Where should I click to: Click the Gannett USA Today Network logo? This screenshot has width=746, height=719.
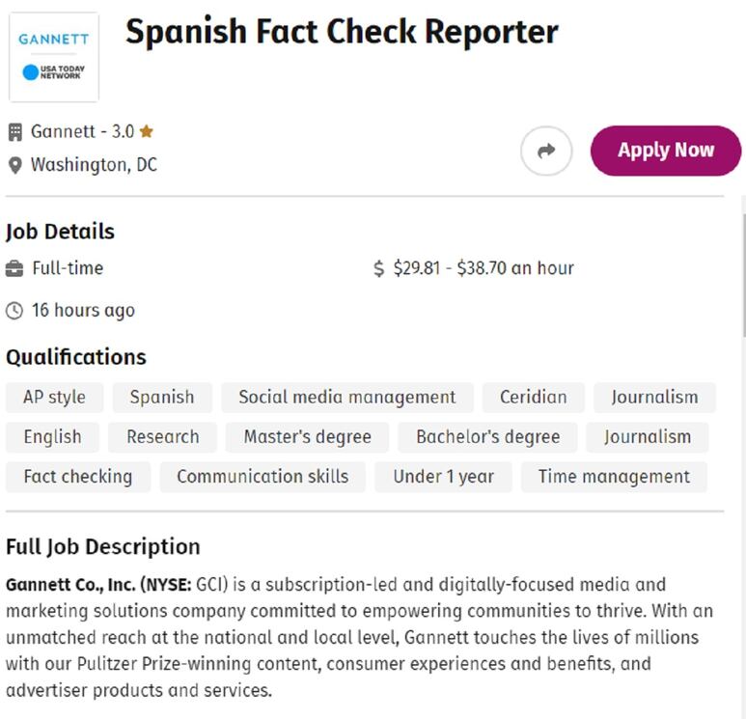click(x=54, y=57)
